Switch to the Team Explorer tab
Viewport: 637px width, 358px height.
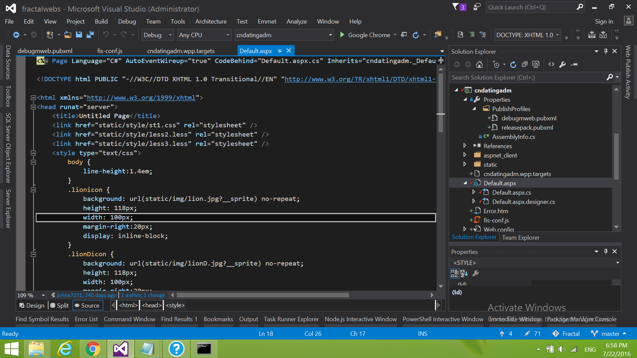(521, 237)
